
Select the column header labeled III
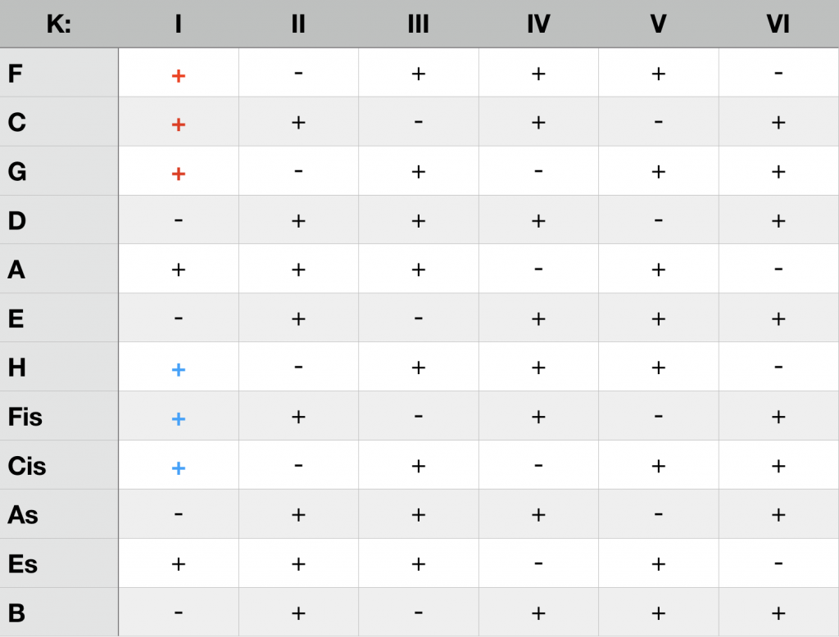(418, 25)
